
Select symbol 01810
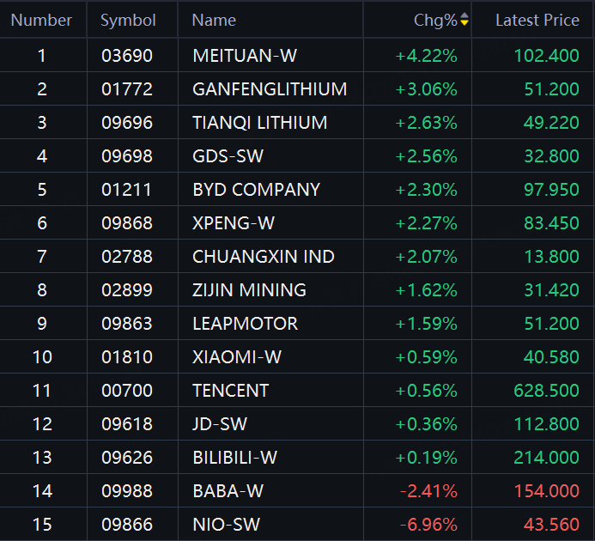point(127,357)
